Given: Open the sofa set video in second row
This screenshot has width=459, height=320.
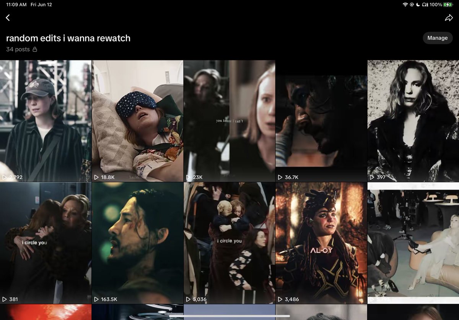Looking at the screenshot, I should [x=413, y=243].
